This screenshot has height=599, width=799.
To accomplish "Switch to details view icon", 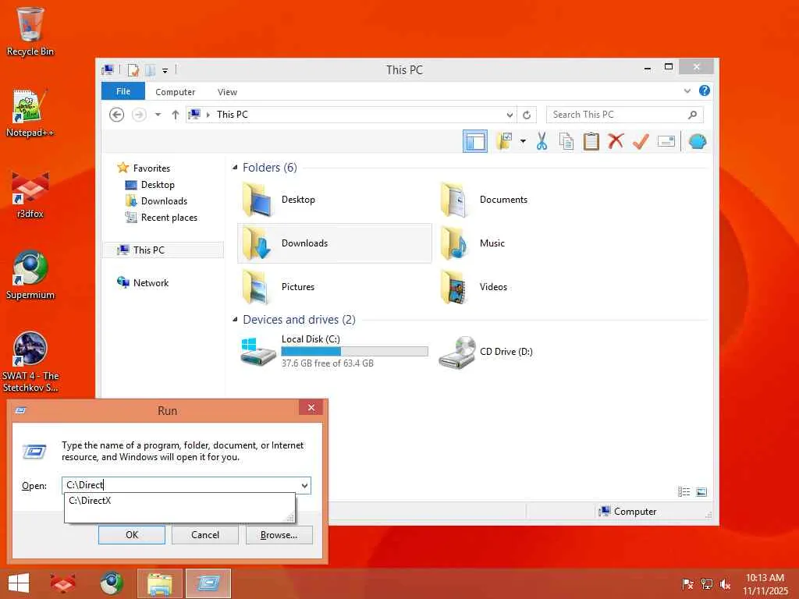I will (684, 491).
